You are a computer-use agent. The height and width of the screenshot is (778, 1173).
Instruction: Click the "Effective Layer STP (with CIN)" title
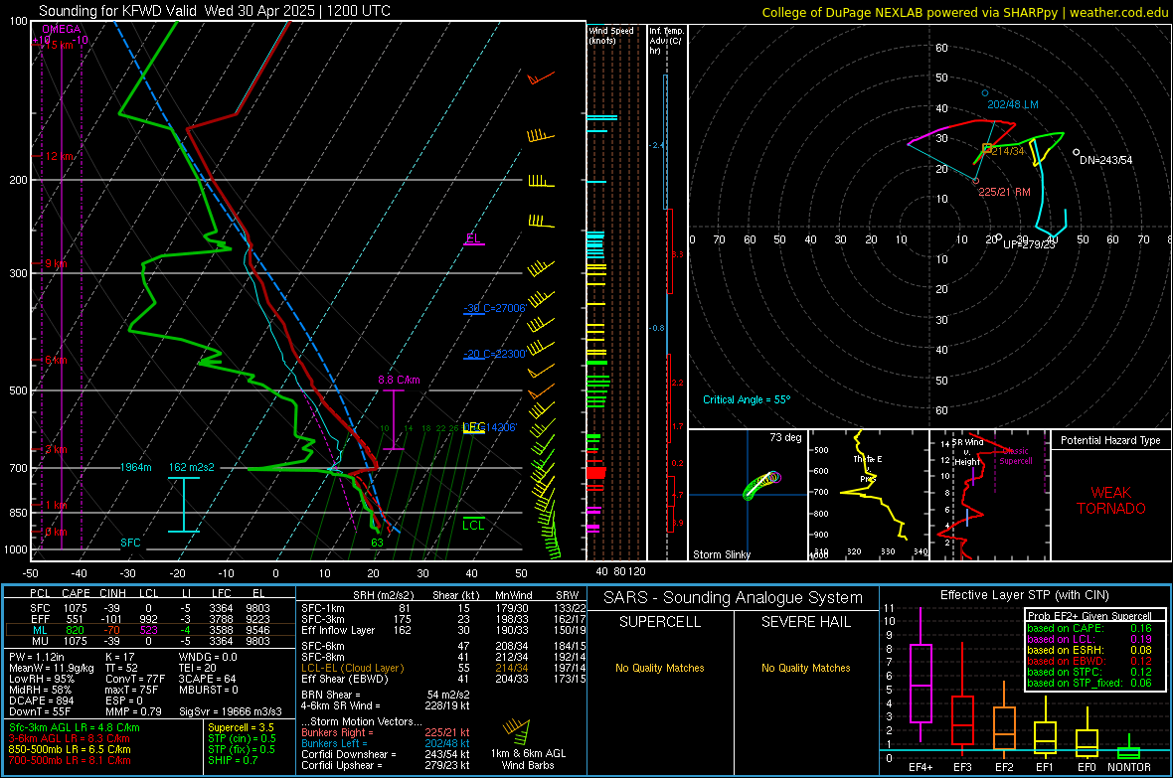[x=1025, y=595]
